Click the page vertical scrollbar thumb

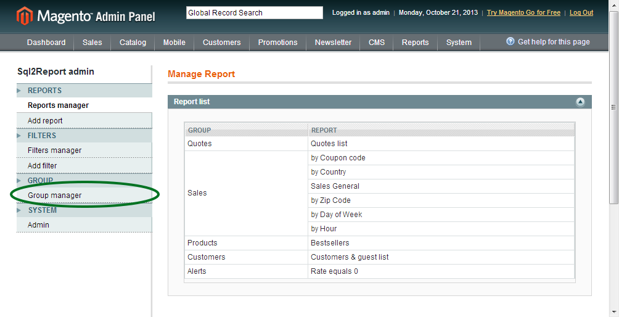coord(613,107)
